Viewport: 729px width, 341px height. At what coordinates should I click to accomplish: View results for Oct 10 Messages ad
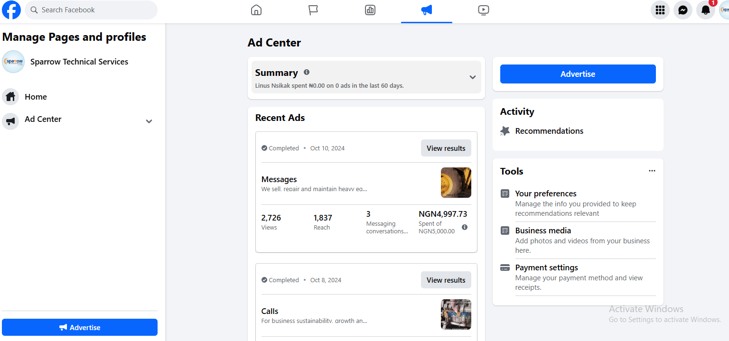pyautogui.click(x=446, y=148)
